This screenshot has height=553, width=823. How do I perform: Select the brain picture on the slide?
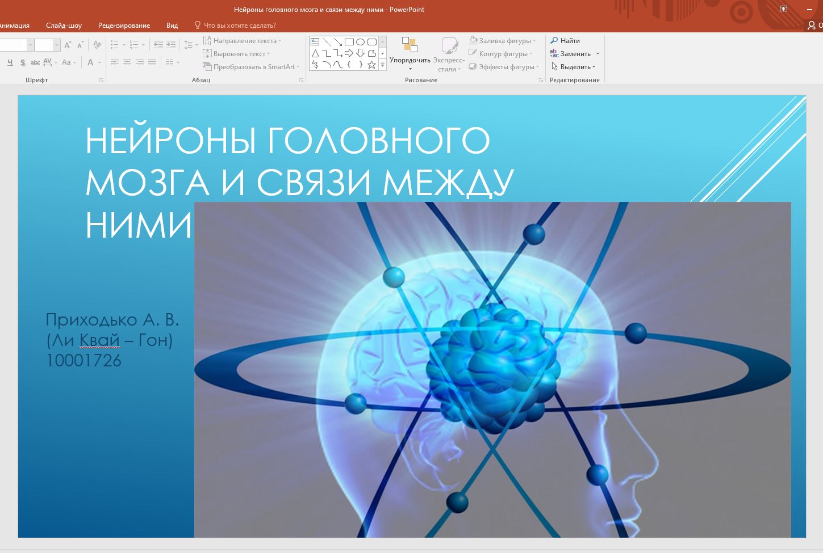492,370
